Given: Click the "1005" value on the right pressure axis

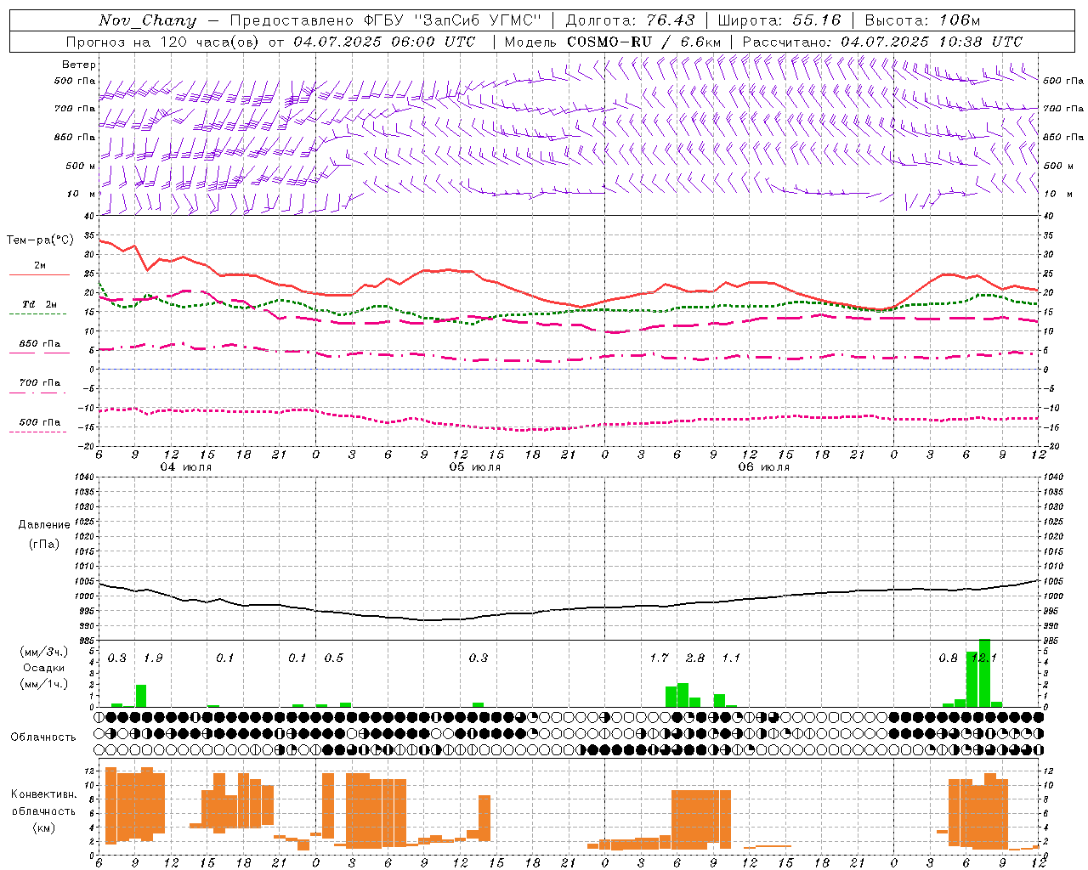Looking at the screenshot, I should [x=1052, y=581].
